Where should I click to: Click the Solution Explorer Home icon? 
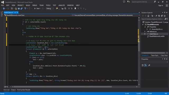148,16
